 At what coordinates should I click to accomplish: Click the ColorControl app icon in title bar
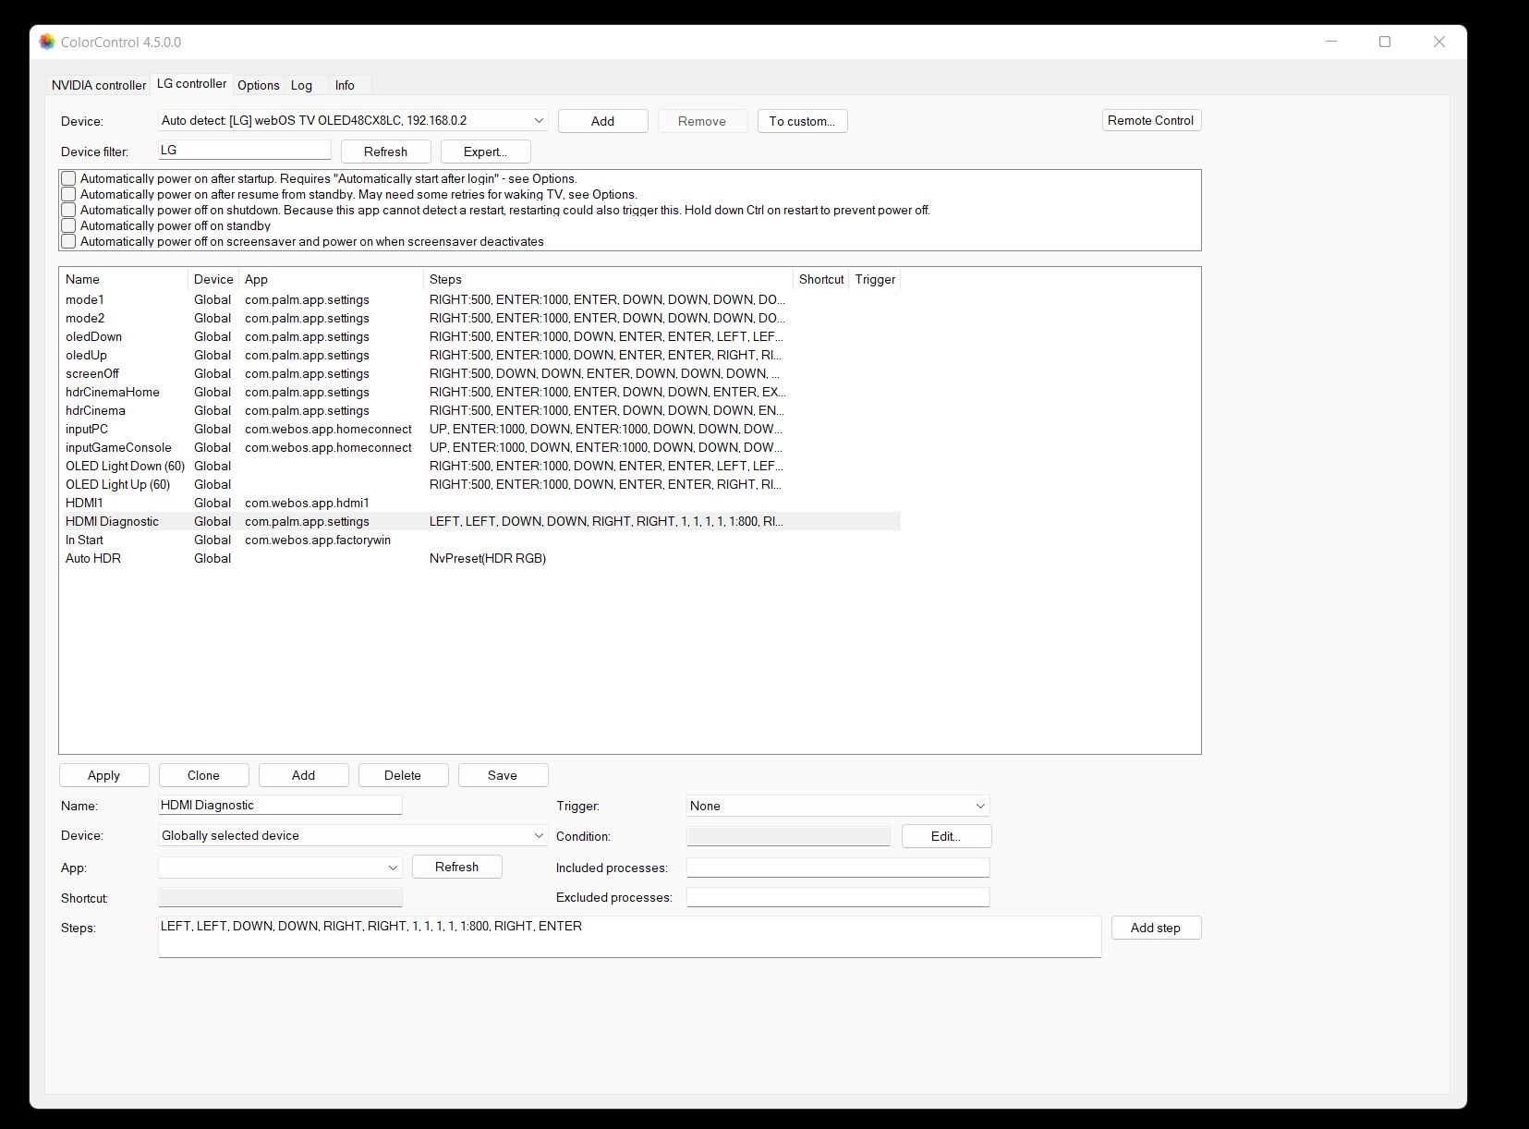[47, 42]
